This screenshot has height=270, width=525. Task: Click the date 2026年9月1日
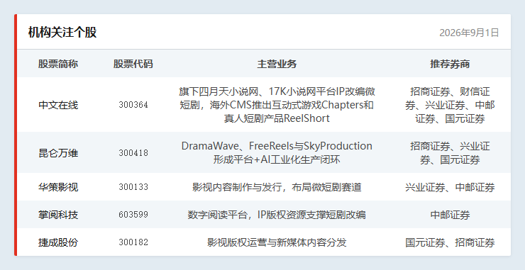(x=469, y=33)
